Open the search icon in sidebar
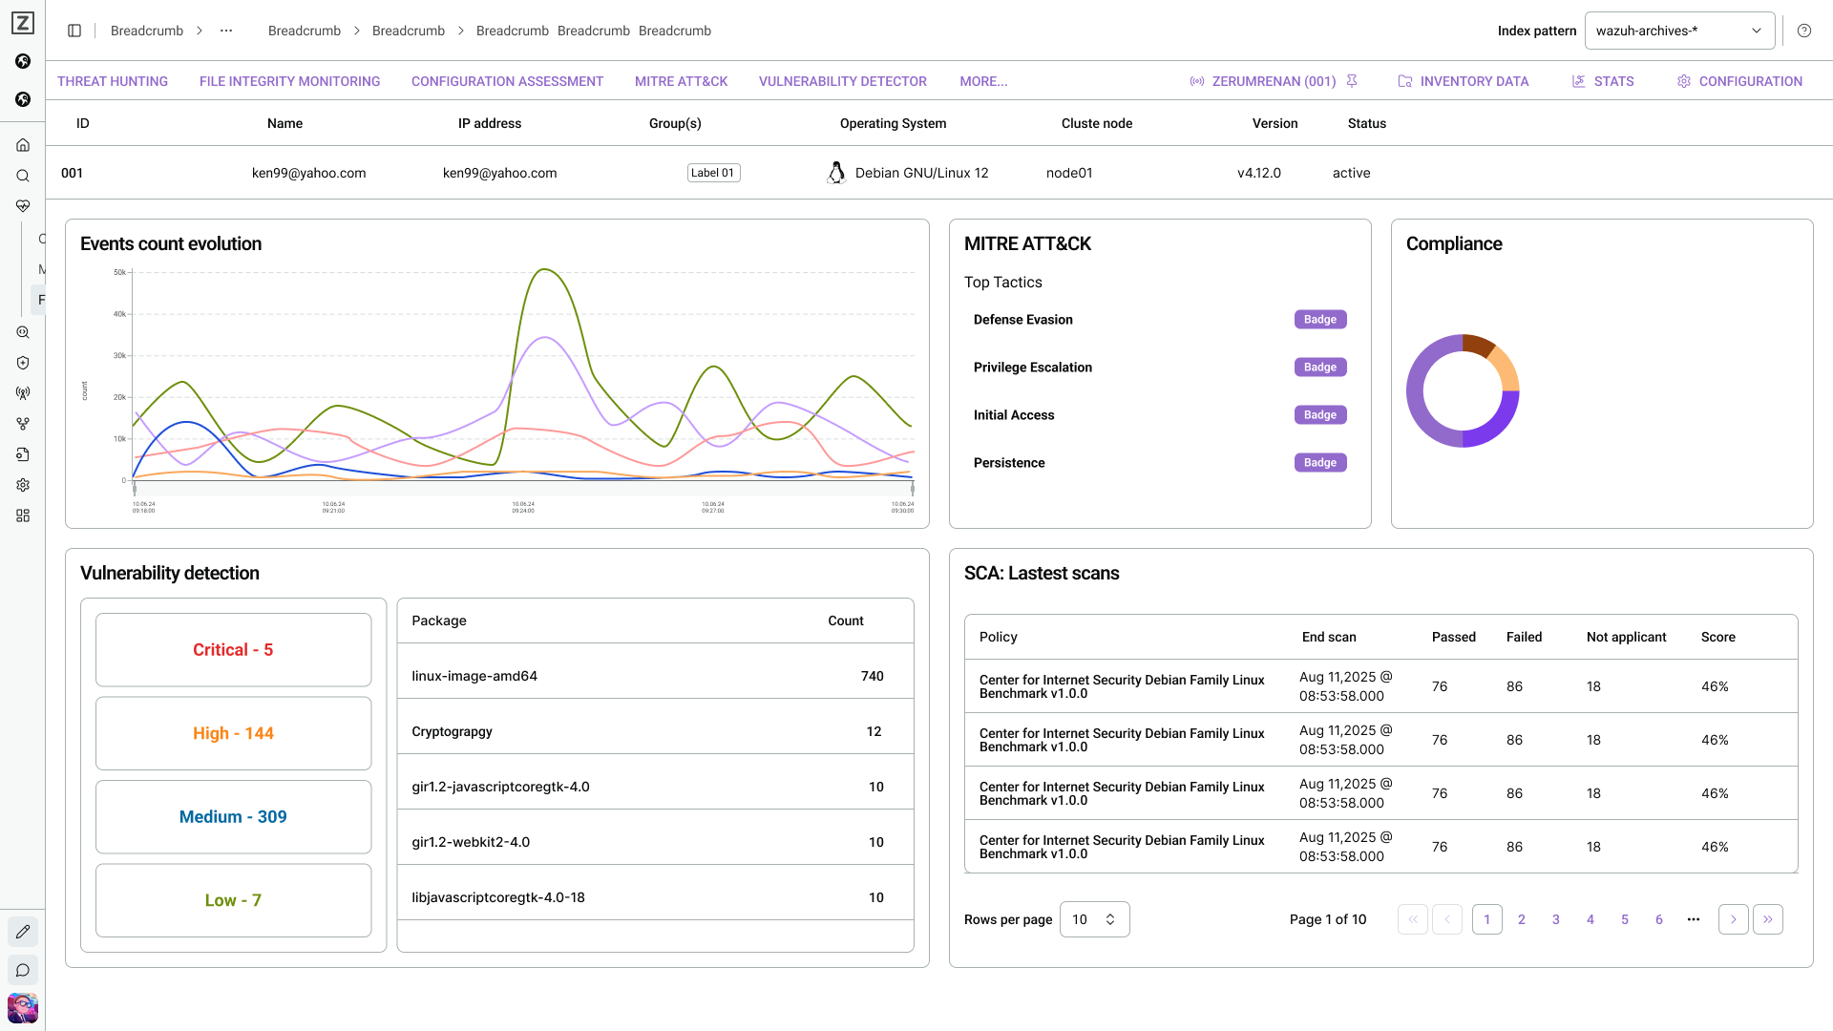 click(23, 176)
